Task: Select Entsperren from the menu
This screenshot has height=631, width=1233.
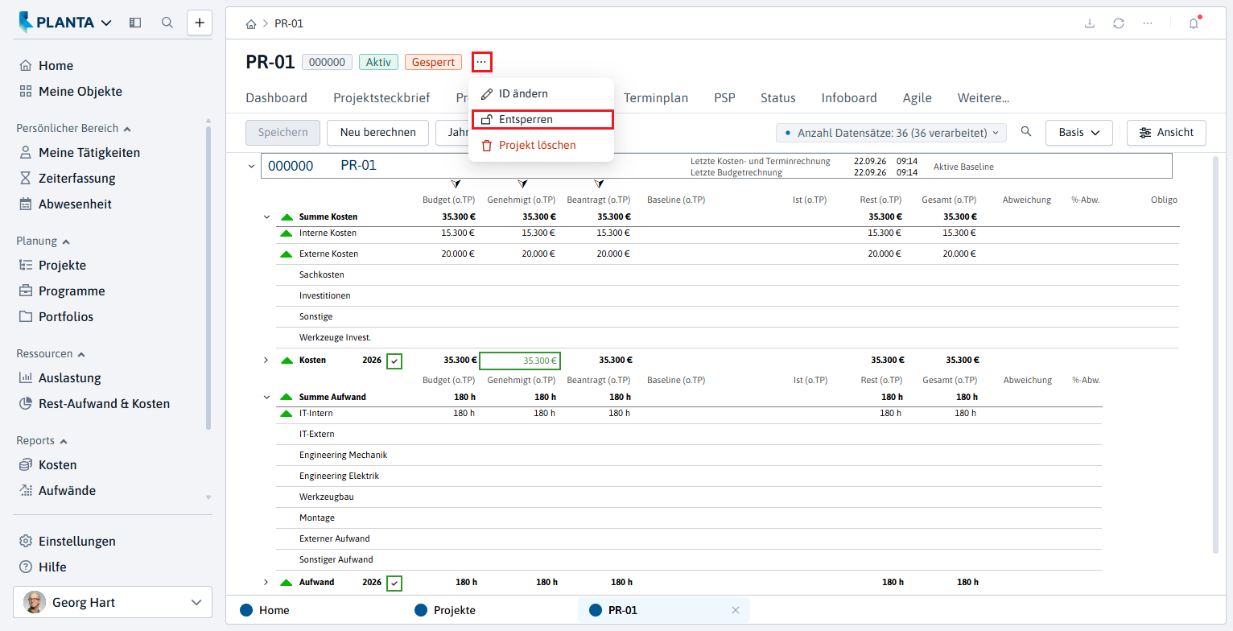Action: point(542,119)
